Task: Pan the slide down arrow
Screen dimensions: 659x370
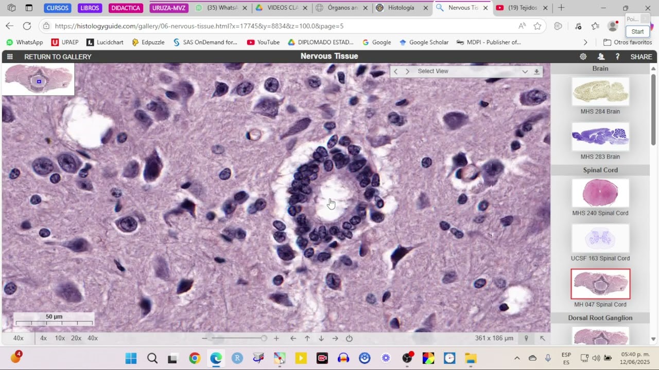Action: click(321, 338)
